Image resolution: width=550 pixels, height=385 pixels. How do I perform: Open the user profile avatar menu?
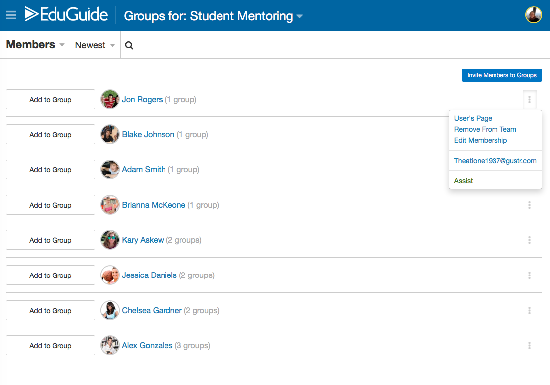coord(533,15)
